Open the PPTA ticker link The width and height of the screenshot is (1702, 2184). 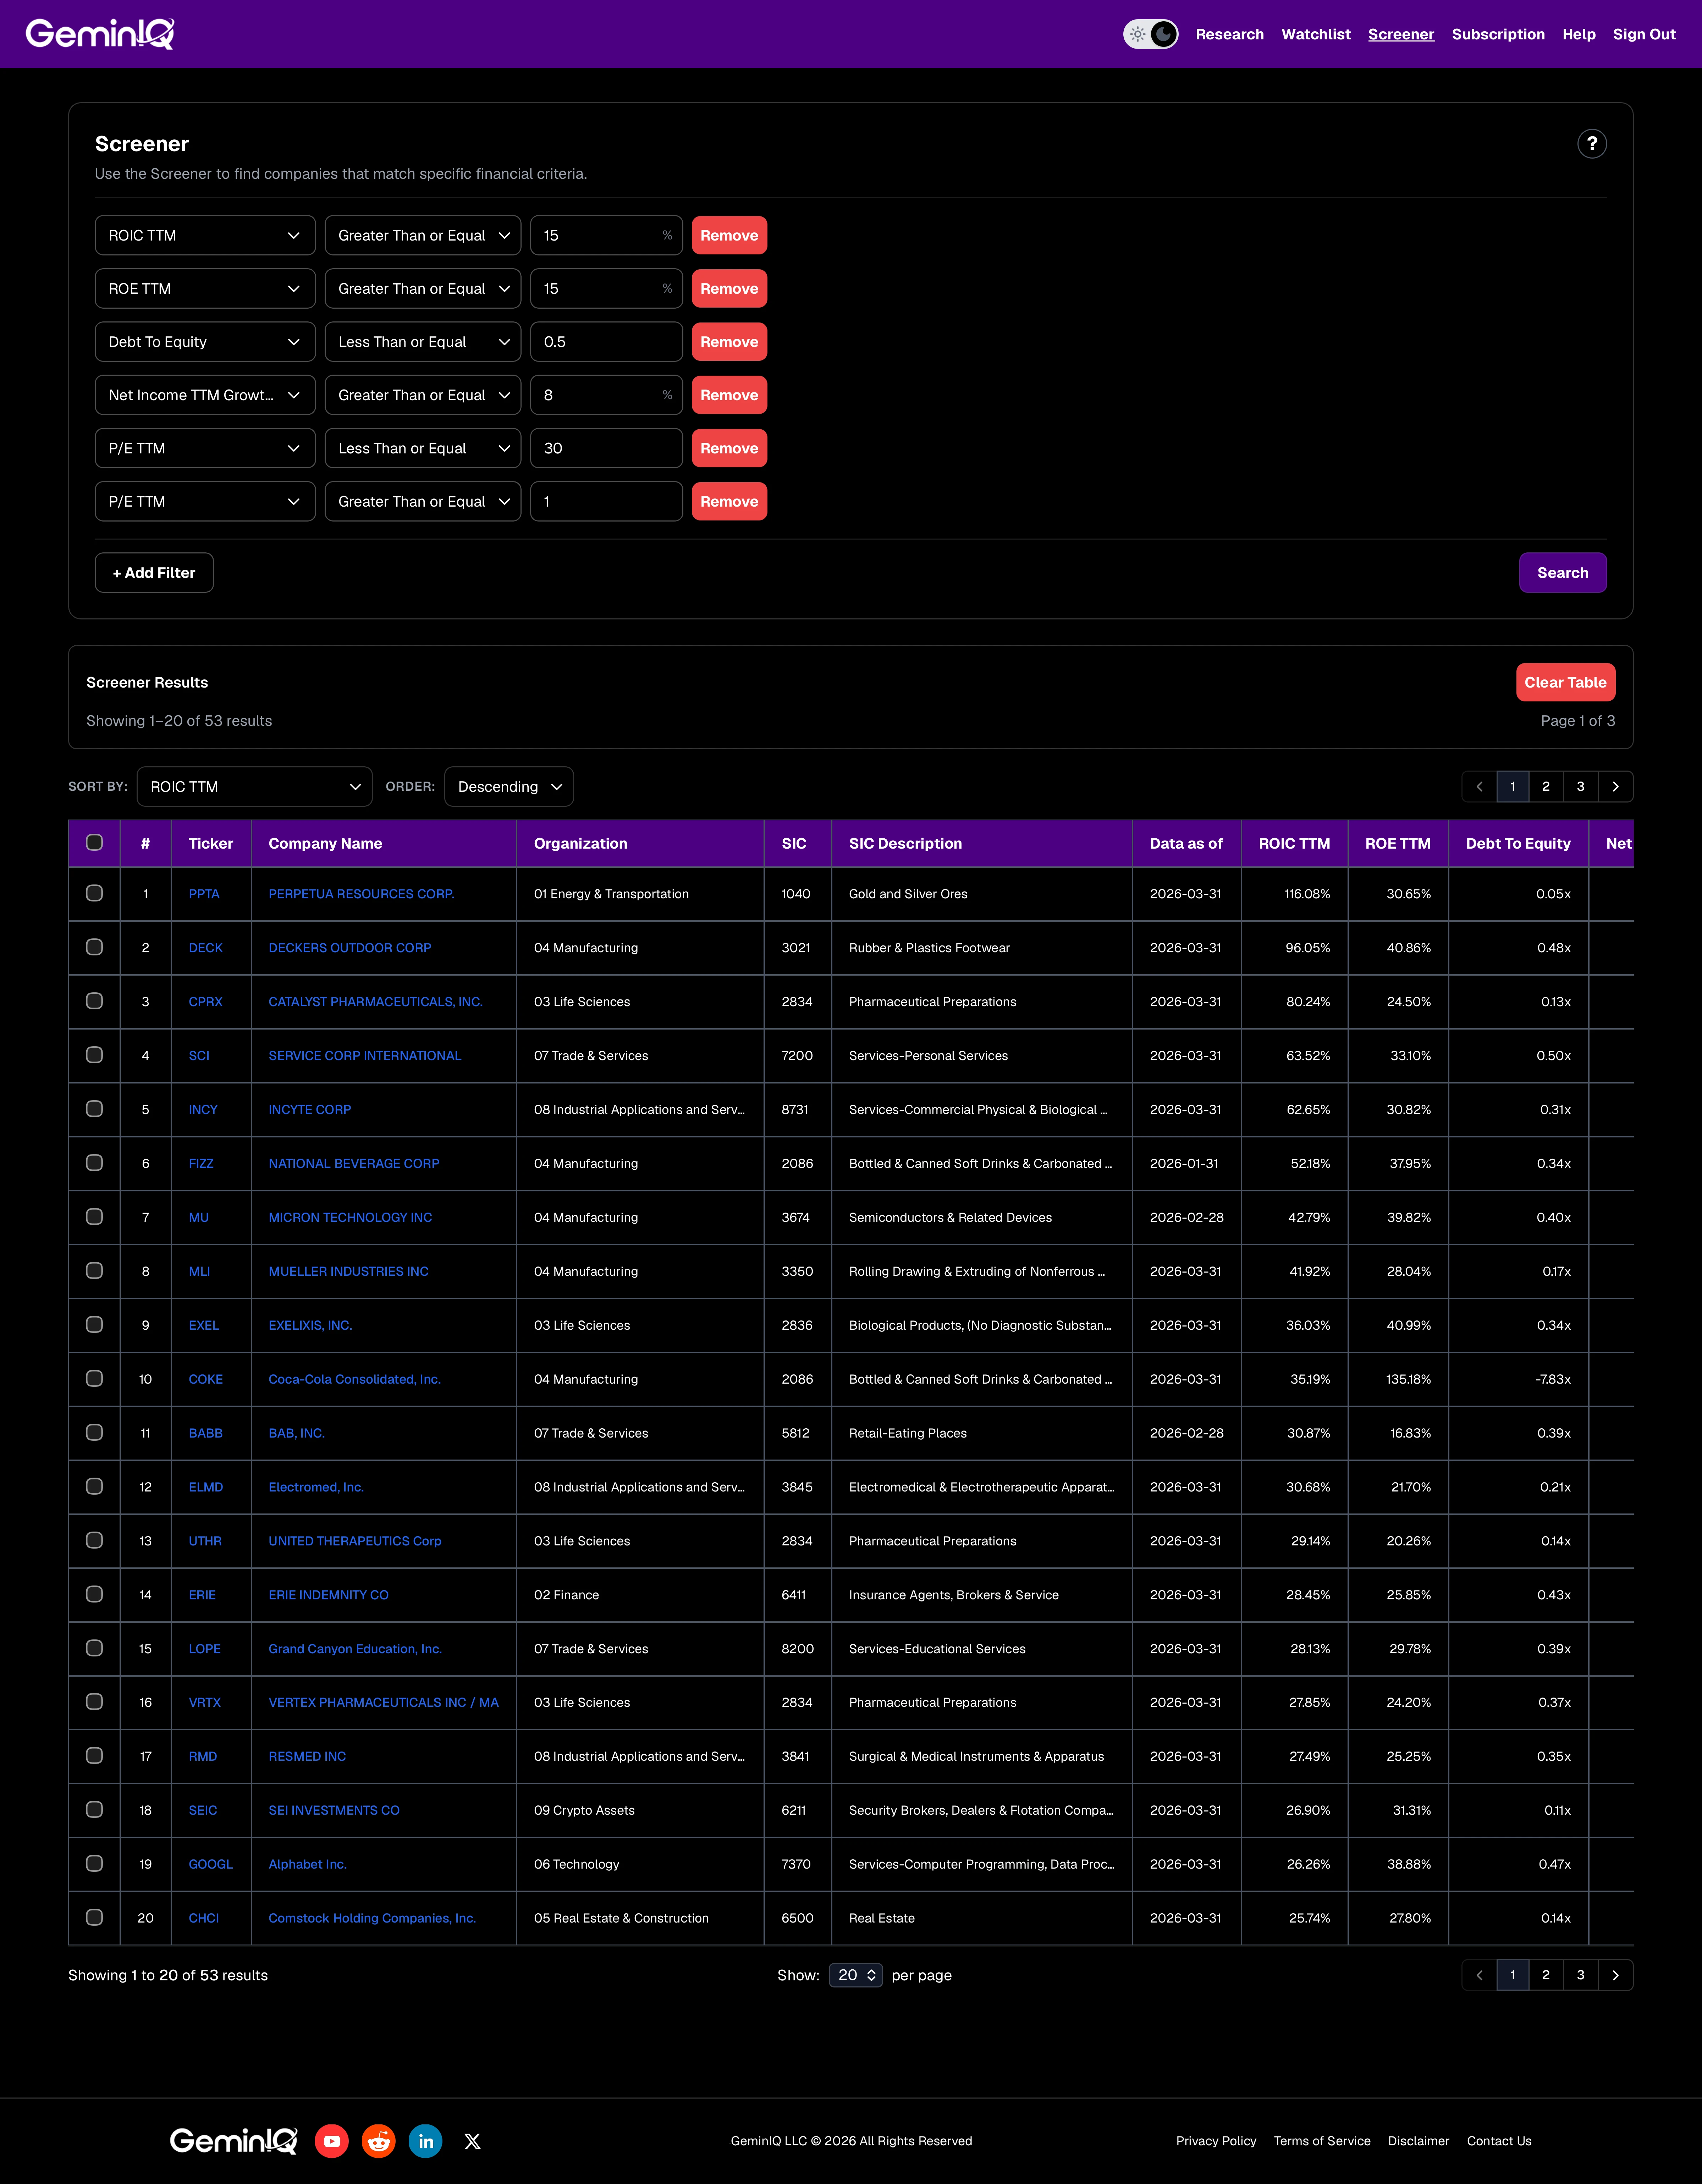click(x=204, y=894)
